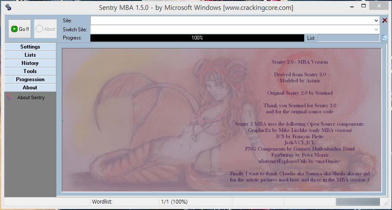Click the Abort button
Screen dimensions: 392x210
(x=45, y=29)
